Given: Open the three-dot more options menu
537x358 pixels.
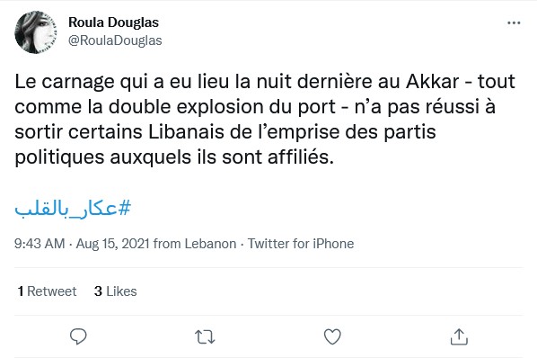Looking at the screenshot, I should (514, 23).
